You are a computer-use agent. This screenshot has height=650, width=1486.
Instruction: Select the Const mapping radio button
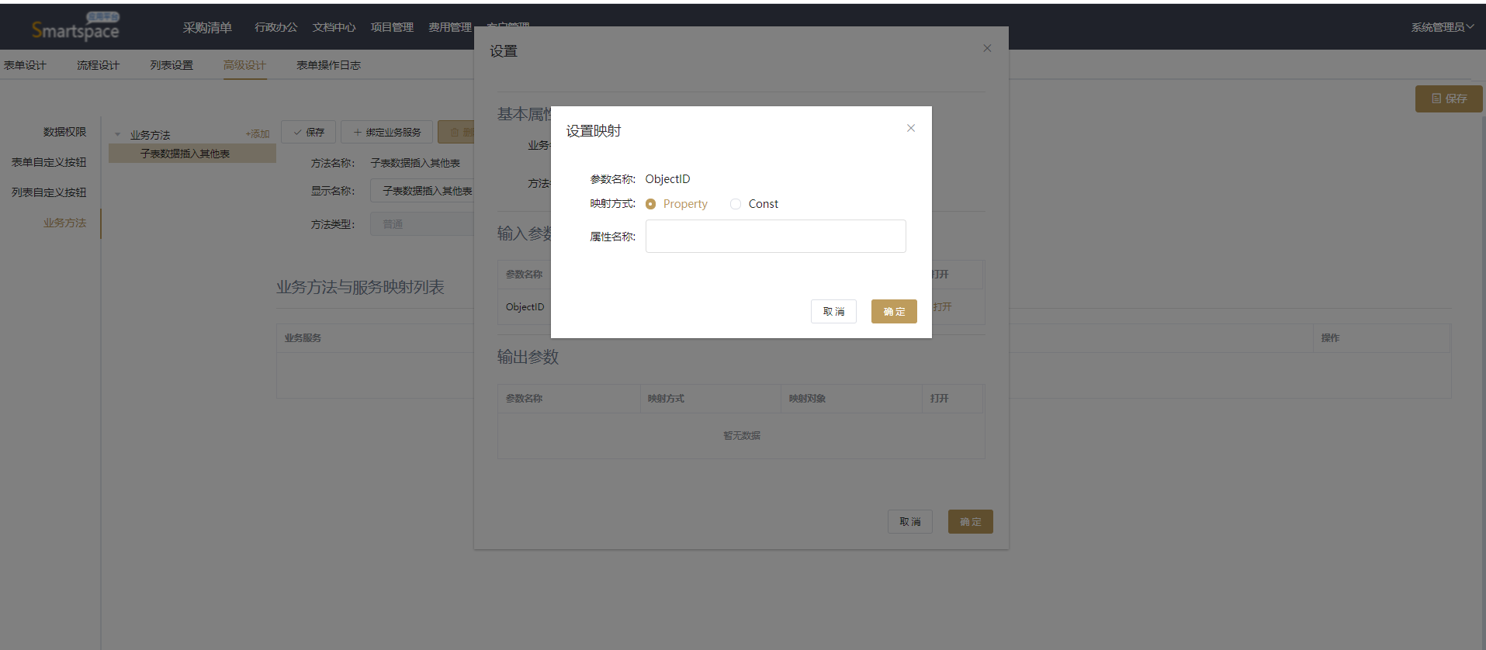(x=735, y=204)
